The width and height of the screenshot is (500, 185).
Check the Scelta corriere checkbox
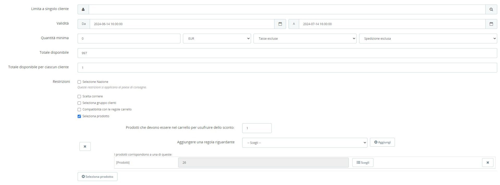79,97
